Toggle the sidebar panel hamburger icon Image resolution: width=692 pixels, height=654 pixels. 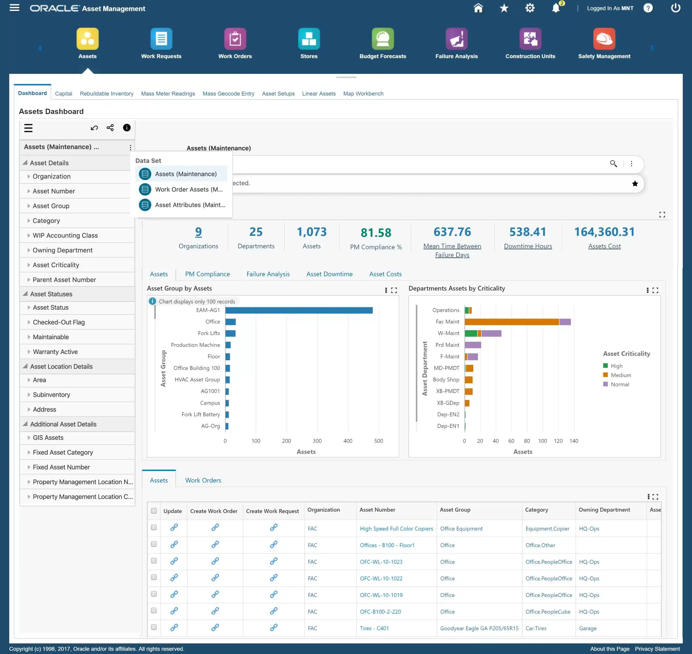point(28,128)
